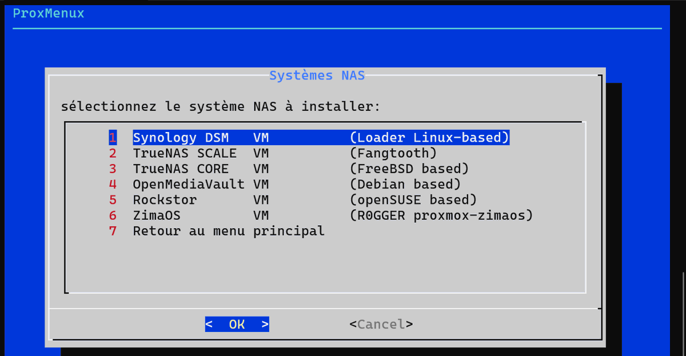Pick the OpenMediaVault VM entry
This screenshot has height=356, width=686.
285,185
